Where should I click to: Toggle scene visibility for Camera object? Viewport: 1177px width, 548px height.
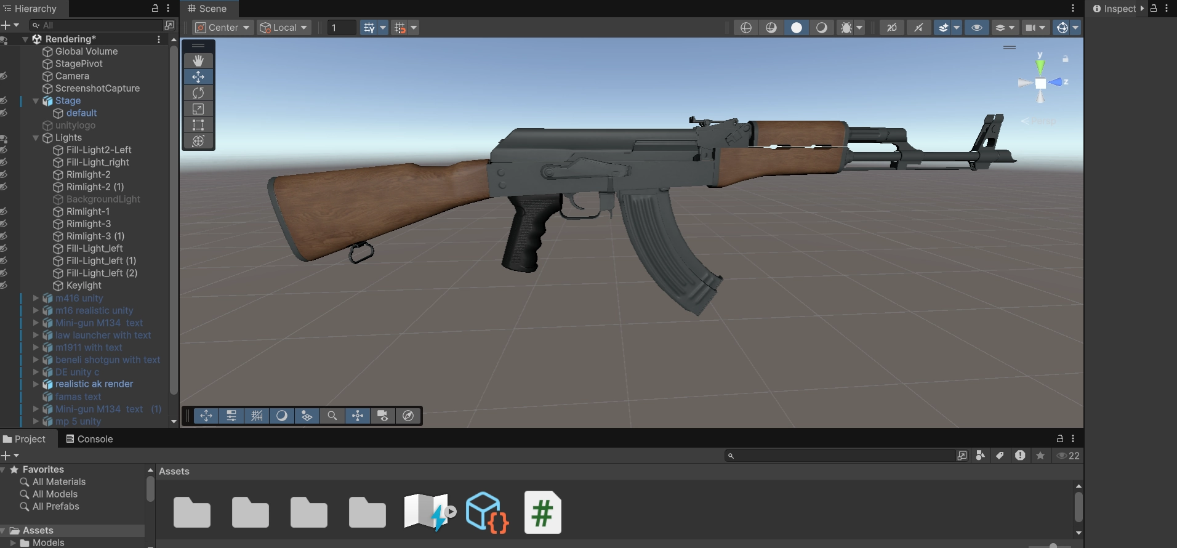coord(4,76)
